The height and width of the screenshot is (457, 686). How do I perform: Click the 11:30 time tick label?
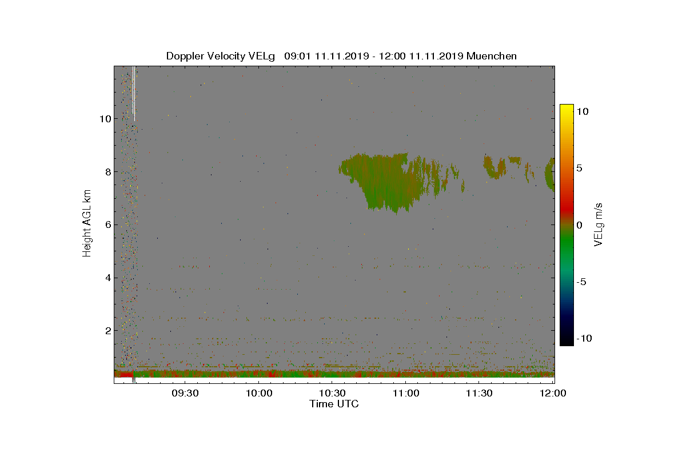click(x=480, y=393)
